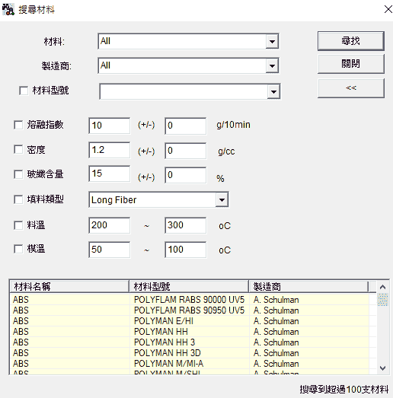Enable the 密度 checkbox
This screenshot has width=393, height=398.
pyautogui.click(x=18, y=149)
